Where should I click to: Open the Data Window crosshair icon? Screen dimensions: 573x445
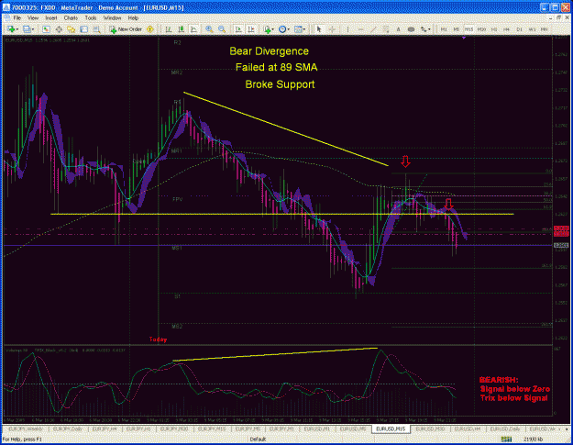[59, 29]
